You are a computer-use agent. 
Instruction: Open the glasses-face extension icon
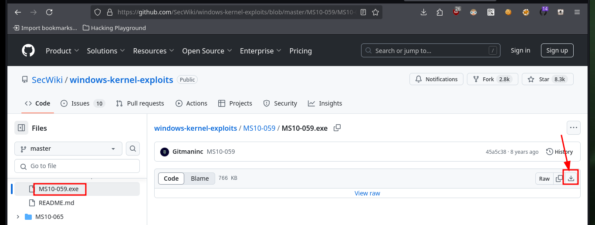[473, 12]
